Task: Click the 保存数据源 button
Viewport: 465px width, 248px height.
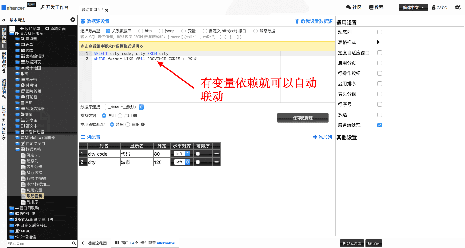Action: coord(303,118)
